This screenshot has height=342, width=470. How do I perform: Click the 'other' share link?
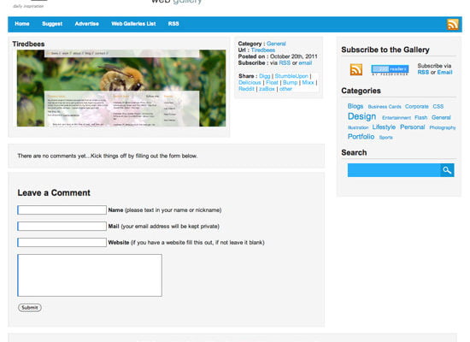tap(285, 89)
